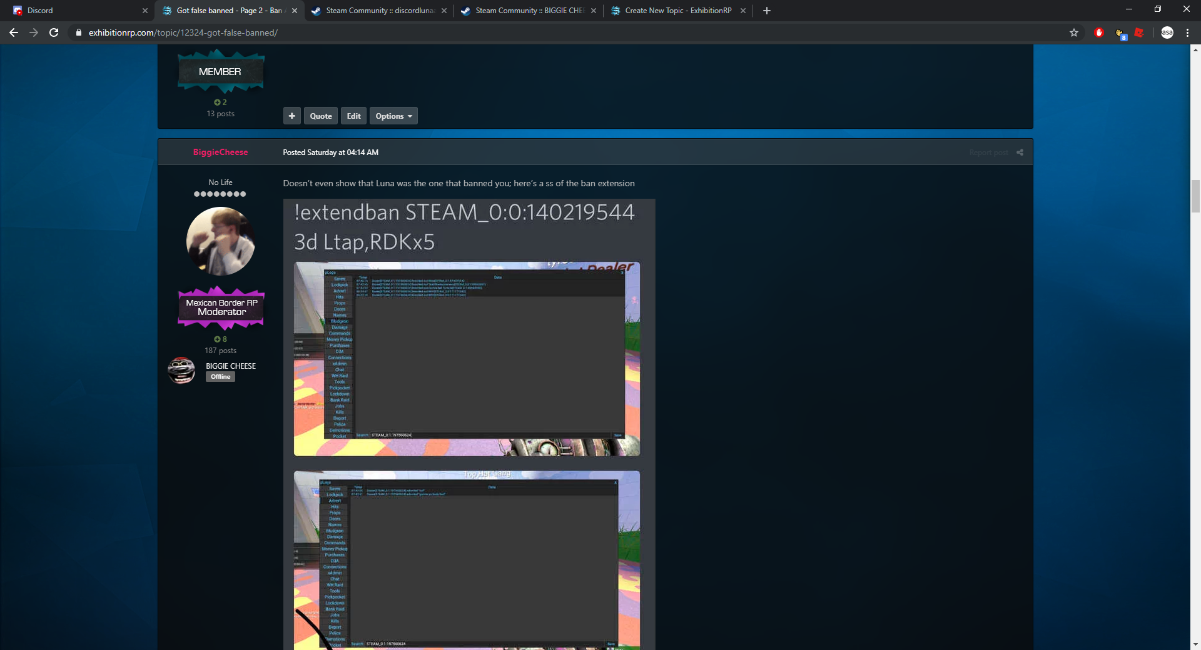The image size is (1201, 650).
Task: Click the address bar URL
Action: [x=183, y=32]
